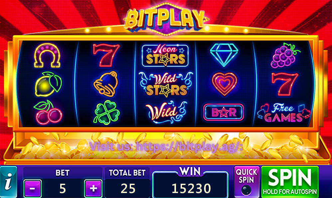Click the BAR symbol
332x198 pixels.
[224, 112]
